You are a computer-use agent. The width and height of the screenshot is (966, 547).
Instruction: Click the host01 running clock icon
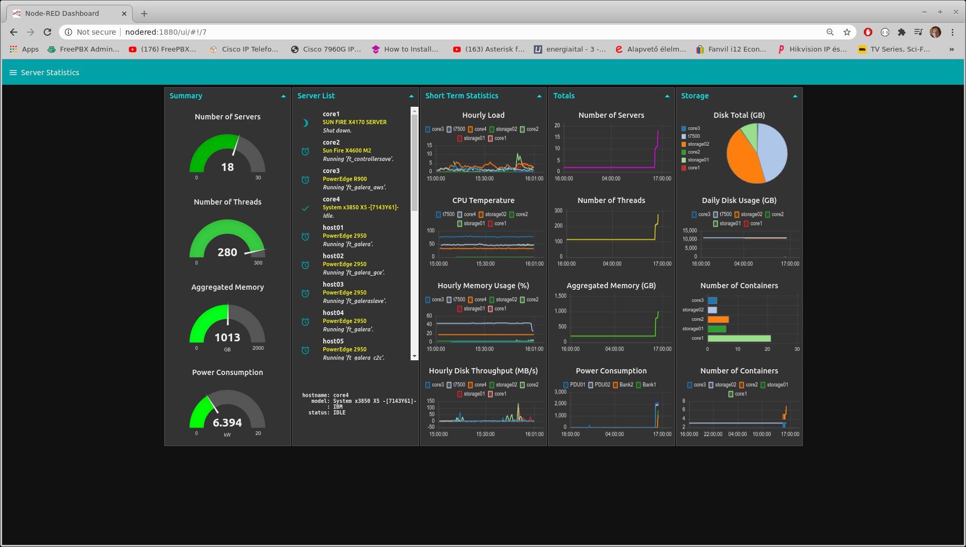305,237
